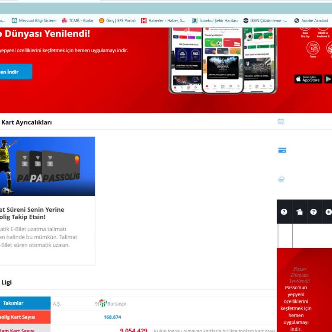The image size is (332, 332).
Task: Click the Ligi section heading
Action: click(6, 282)
